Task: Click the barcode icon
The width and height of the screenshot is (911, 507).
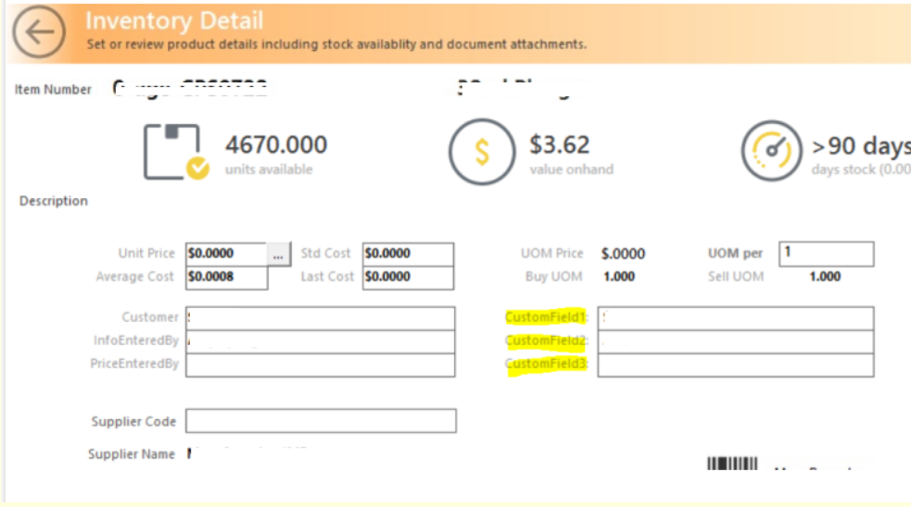Action: [732, 464]
